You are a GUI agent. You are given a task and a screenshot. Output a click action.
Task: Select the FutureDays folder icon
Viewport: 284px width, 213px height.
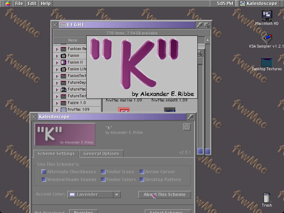64,83
